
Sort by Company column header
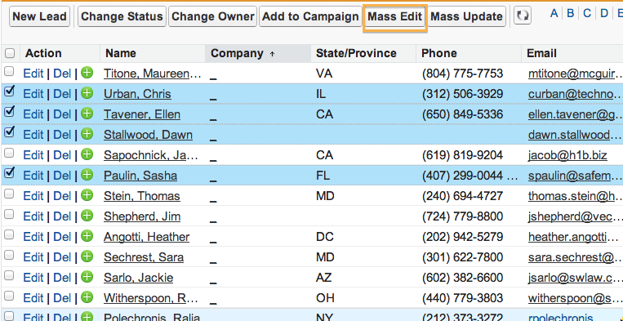237,53
